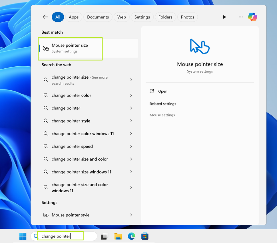Open File Explorer from the taskbar
Screen dimensions: 277x243
tap(118, 236)
